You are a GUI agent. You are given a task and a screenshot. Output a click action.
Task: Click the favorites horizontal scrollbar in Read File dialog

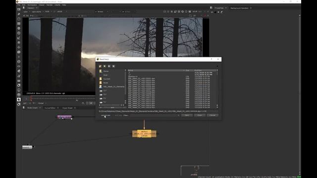112,105
